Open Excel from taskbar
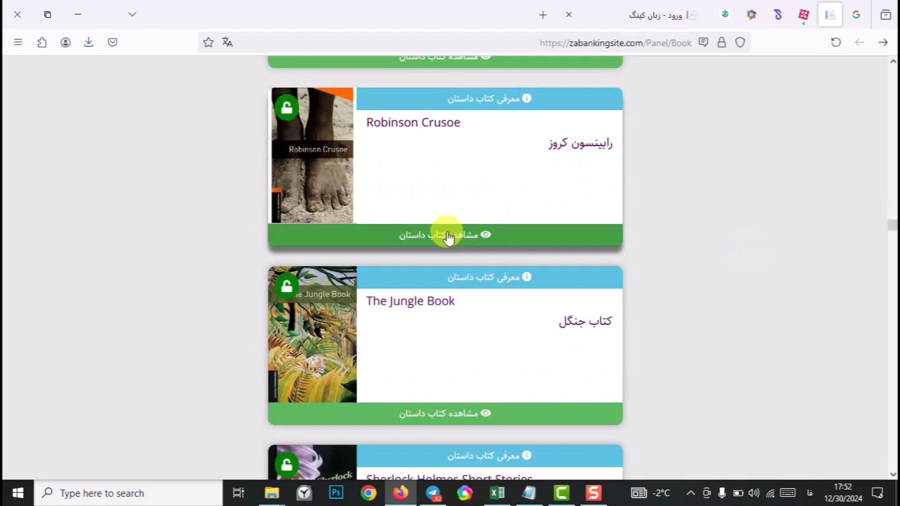This screenshot has width=900, height=506. 497,493
